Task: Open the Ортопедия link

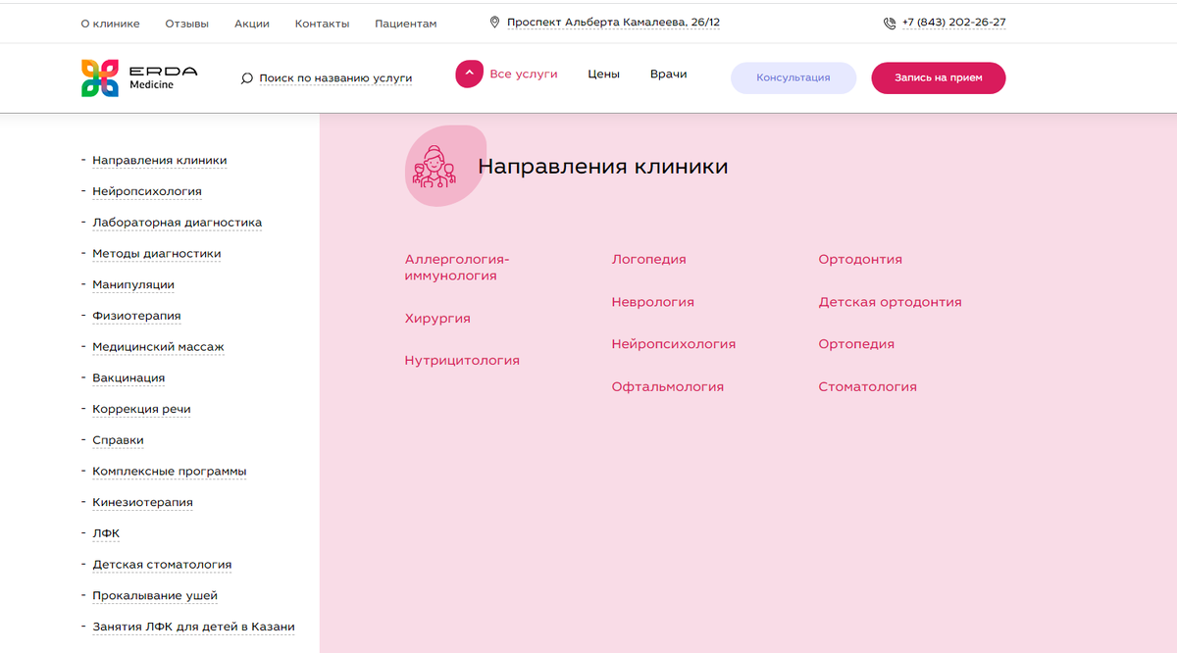Action: (856, 344)
